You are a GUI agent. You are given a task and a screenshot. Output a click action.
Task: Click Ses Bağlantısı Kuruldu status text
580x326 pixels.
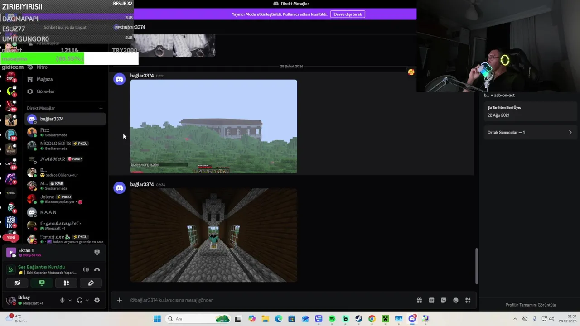coord(41,267)
